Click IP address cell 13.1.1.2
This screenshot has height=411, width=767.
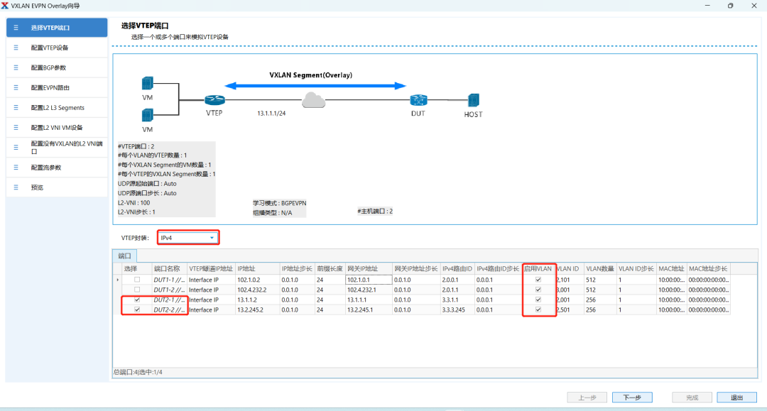[258, 300]
